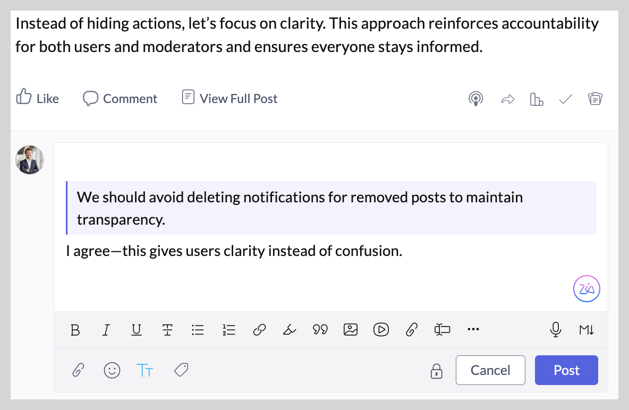Click the Like thumbs-up button
The width and height of the screenshot is (629, 410).
[37, 98]
